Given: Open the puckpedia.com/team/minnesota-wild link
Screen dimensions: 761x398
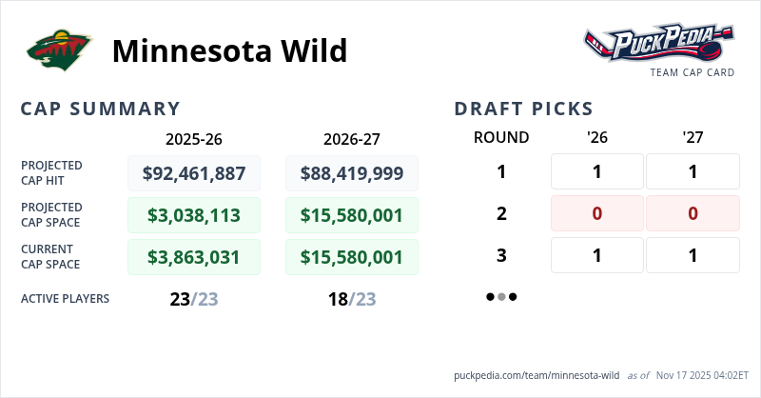Looking at the screenshot, I should [537, 375].
